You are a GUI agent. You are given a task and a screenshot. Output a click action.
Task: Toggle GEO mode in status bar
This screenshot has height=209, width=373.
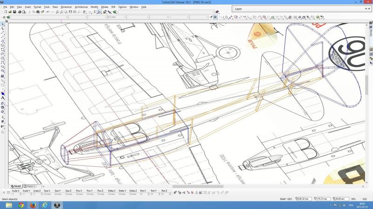(290, 199)
